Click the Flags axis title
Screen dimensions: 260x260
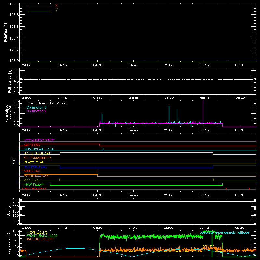(x=13, y=162)
